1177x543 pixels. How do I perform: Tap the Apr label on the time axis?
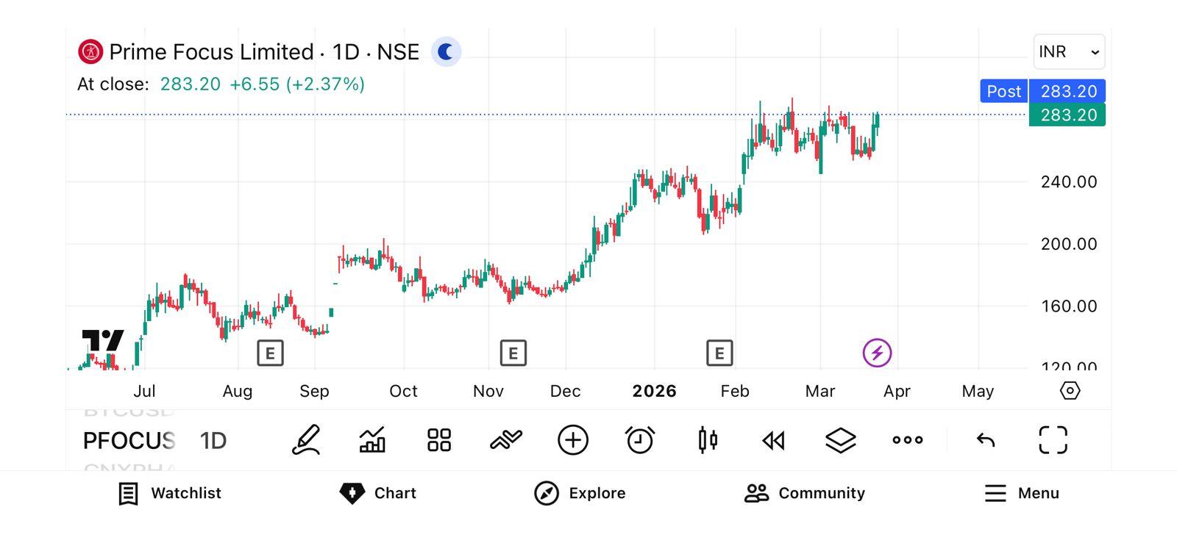coord(897,391)
